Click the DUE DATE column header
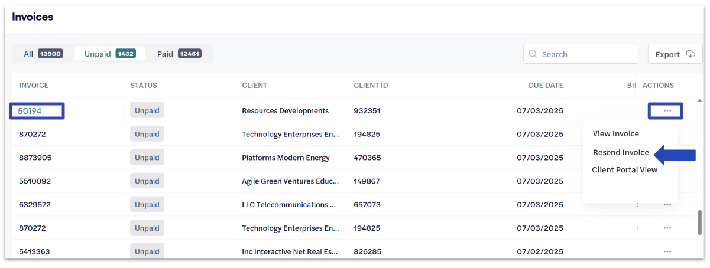 point(546,86)
